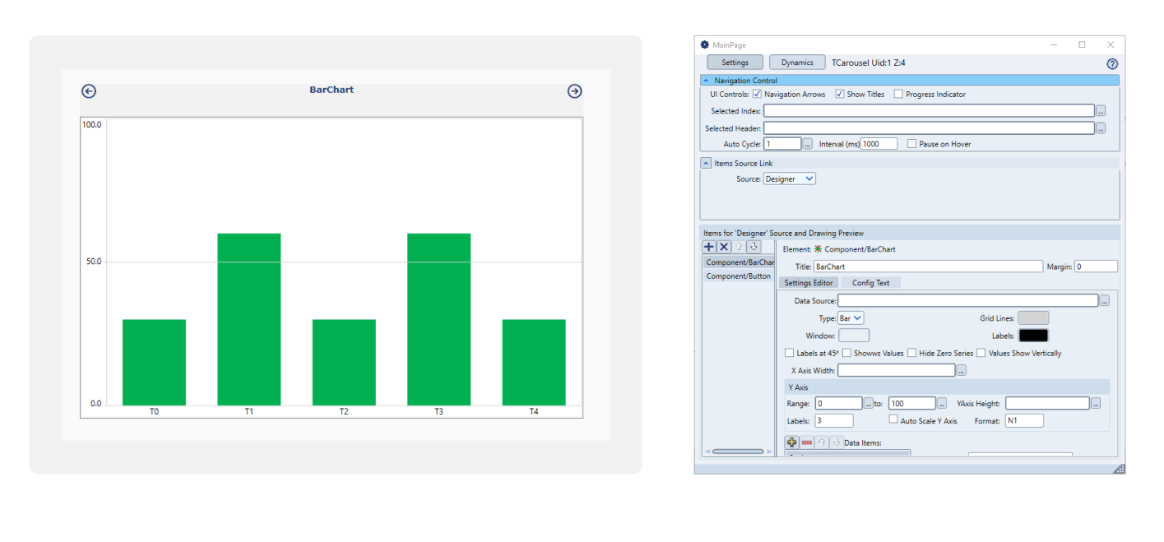The width and height of the screenshot is (1164, 542).
Task: Click the carousel previous arrow icon
Action: click(89, 91)
